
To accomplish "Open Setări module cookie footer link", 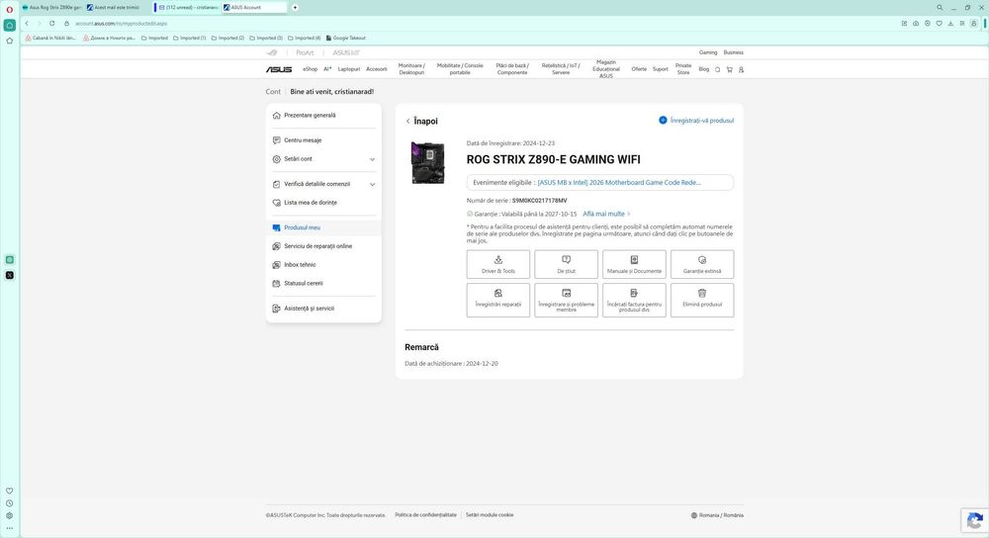I will pos(490,515).
